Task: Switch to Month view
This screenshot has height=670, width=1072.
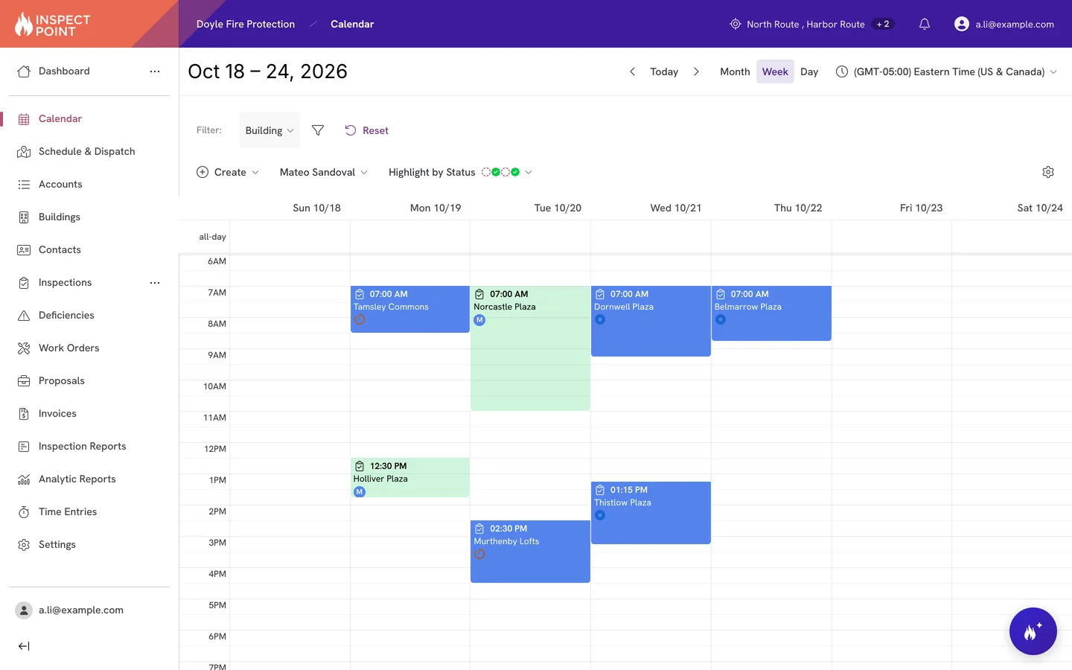Action: click(x=735, y=71)
